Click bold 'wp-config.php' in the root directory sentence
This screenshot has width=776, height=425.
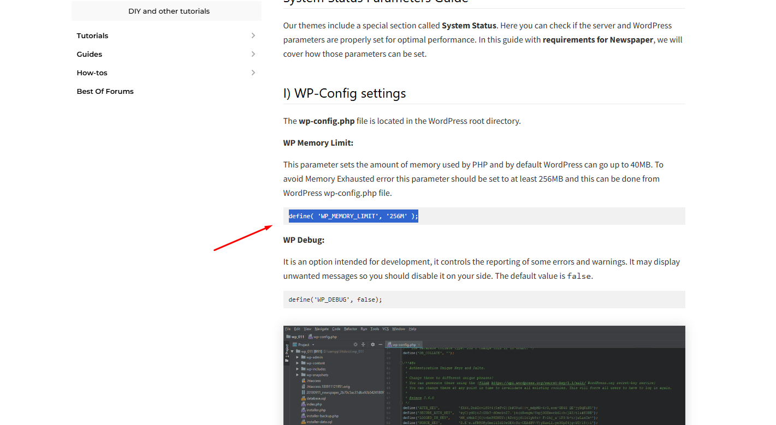(x=327, y=121)
